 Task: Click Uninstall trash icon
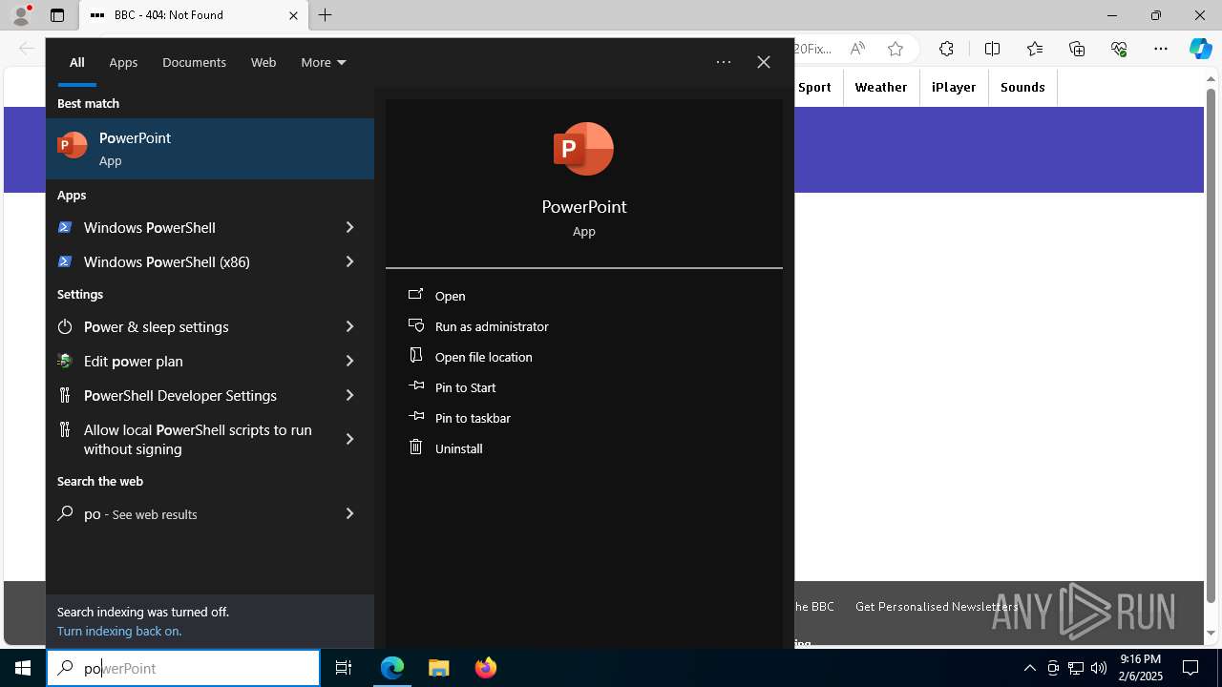point(415,448)
